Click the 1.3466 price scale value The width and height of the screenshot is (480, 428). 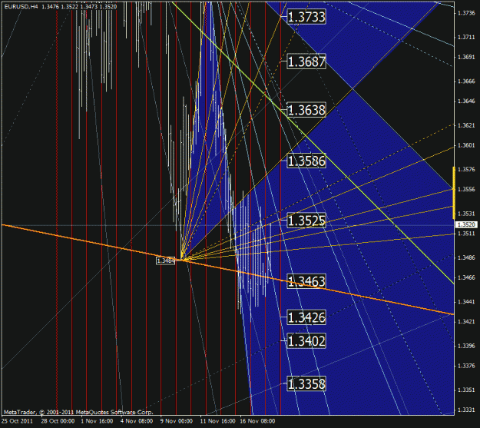(x=466, y=277)
